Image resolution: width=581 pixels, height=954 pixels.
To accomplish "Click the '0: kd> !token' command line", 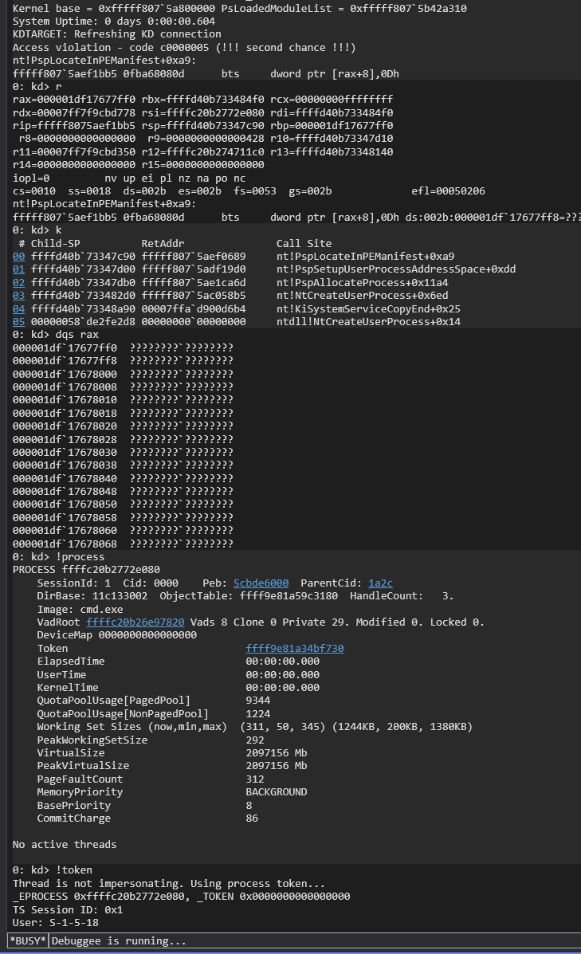I will click(53, 870).
